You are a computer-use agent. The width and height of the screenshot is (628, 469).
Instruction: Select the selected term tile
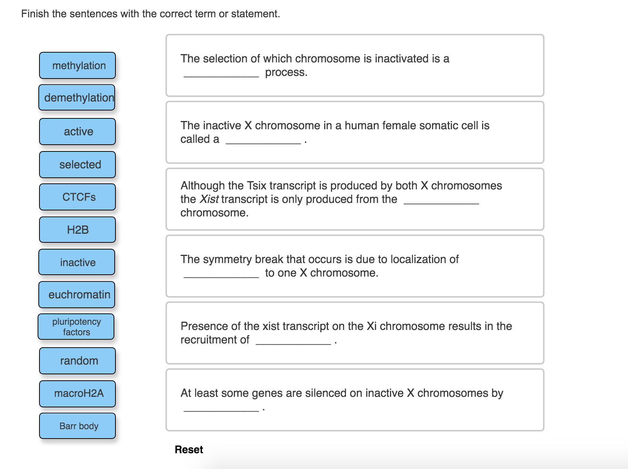point(77,164)
